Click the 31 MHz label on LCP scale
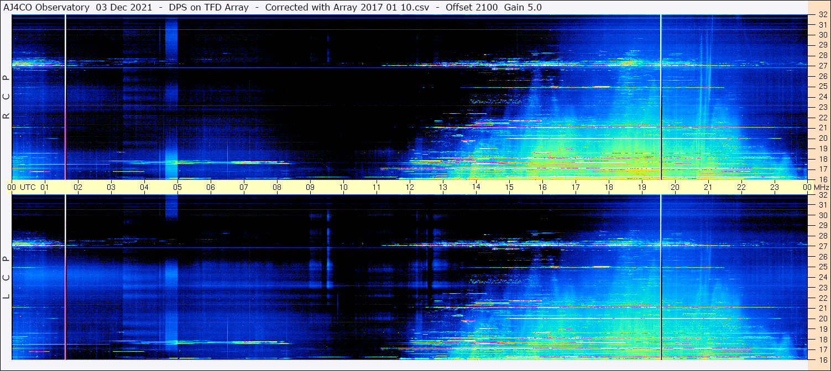 pos(823,205)
